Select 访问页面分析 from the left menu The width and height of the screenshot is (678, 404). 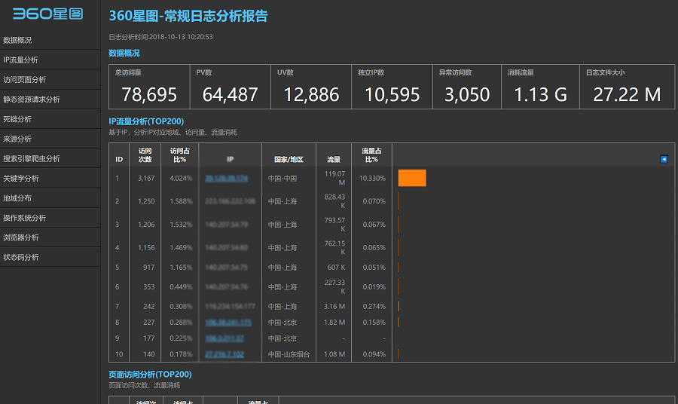point(25,80)
